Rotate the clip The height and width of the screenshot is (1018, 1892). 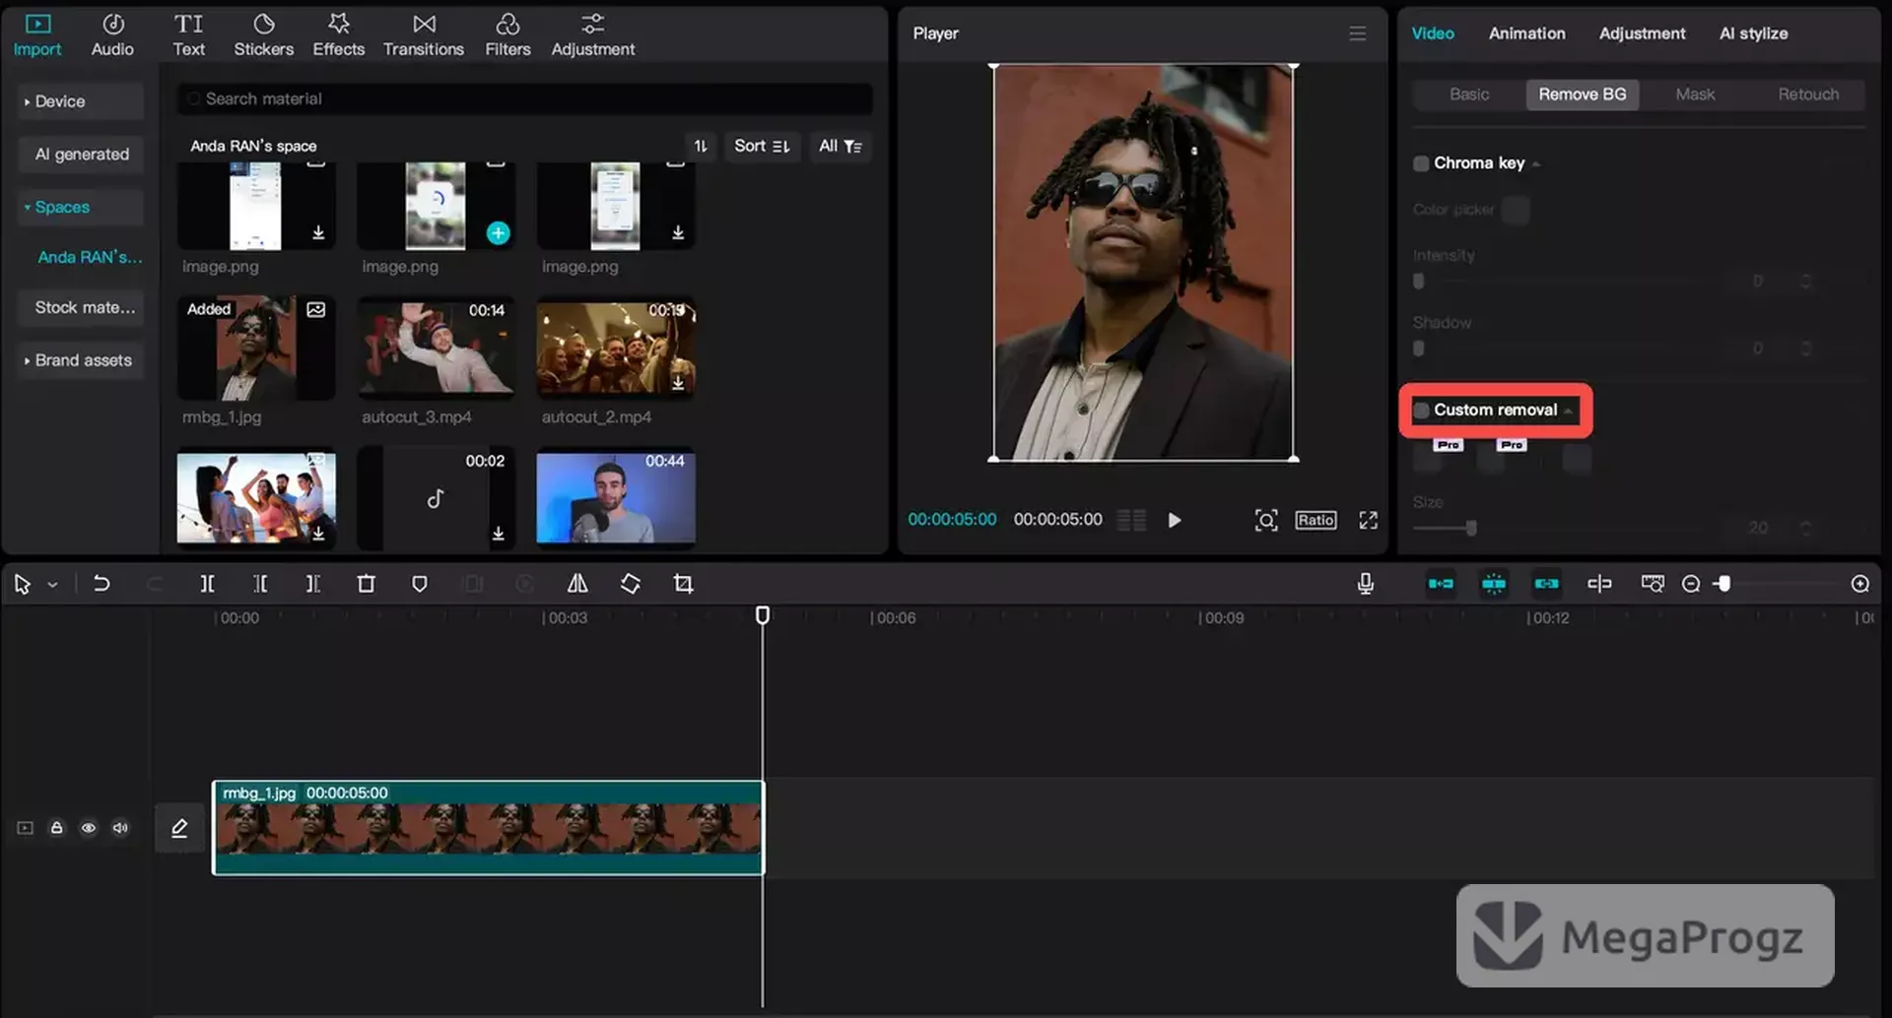pos(630,584)
